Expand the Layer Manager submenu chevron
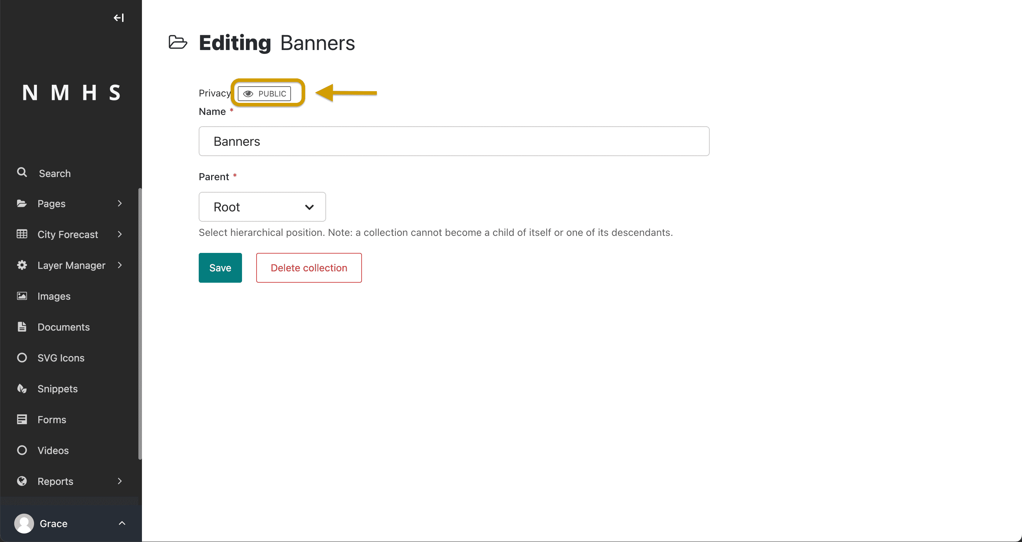The width and height of the screenshot is (1022, 542). 120,265
